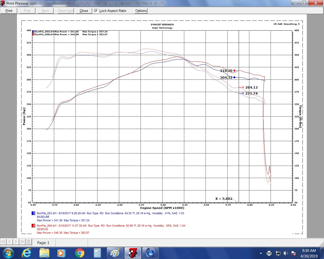Image resolution: width=324 pixels, height=259 pixels.
Task: Toggle Lock Aspect Ratio checkbox
Action: tap(96, 11)
